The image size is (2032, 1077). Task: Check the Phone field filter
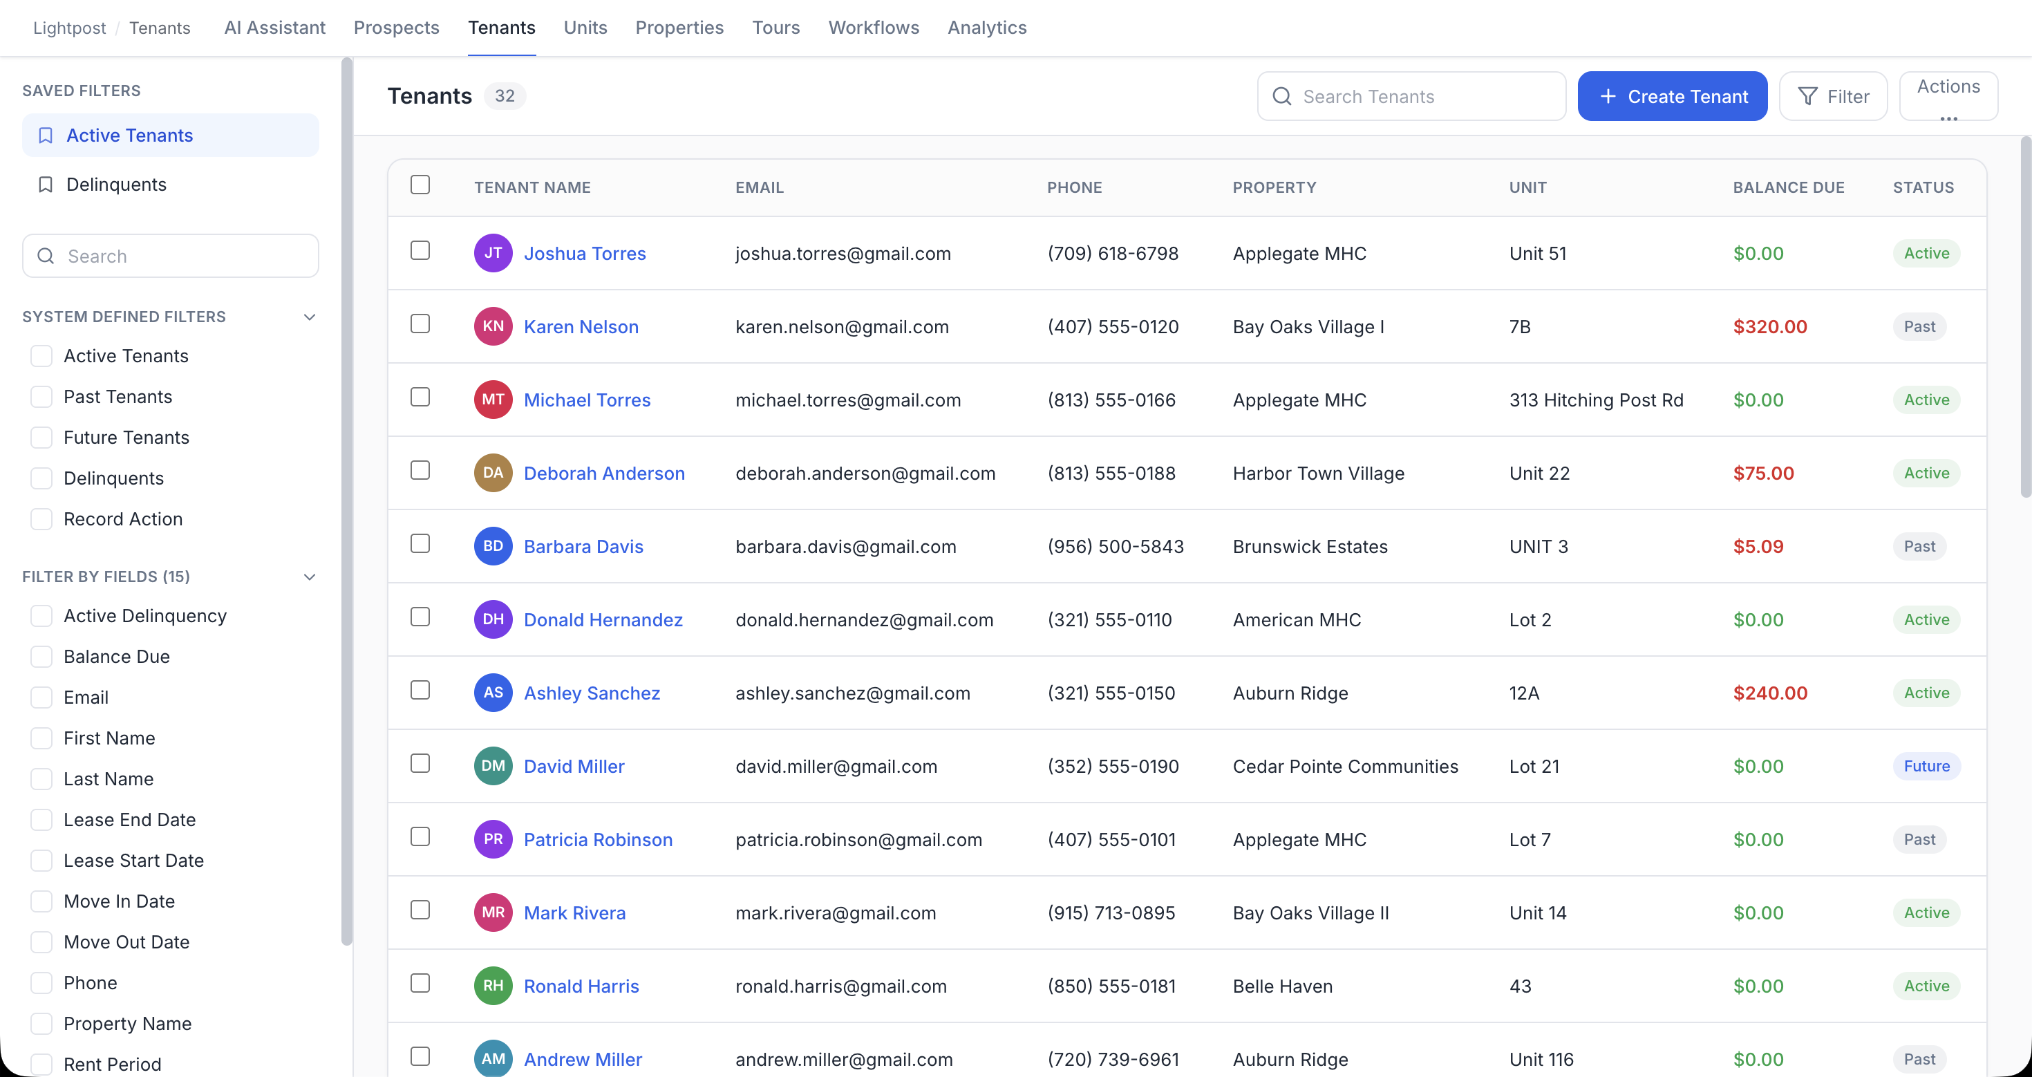41,983
